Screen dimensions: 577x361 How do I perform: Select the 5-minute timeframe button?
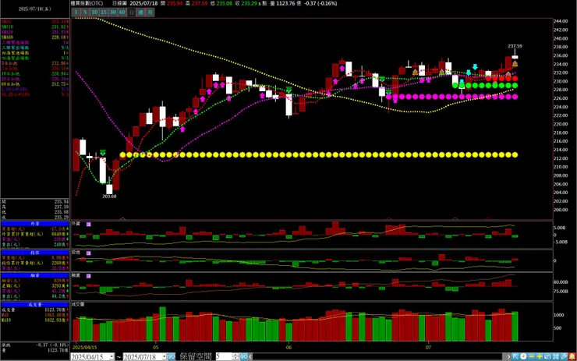[85, 12]
